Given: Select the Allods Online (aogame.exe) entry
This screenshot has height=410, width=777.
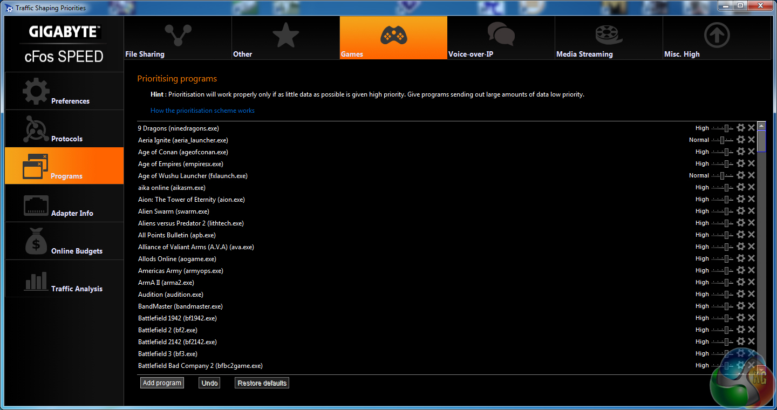Looking at the screenshot, I should 447,259.
